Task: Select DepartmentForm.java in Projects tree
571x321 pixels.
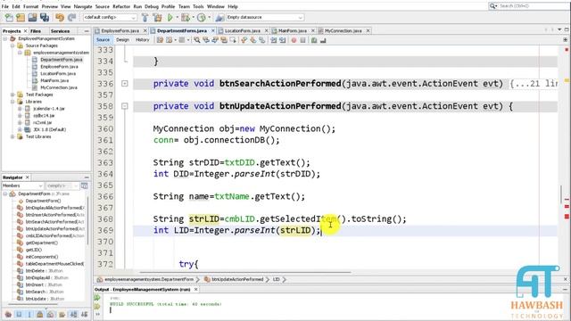Action: [x=62, y=60]
